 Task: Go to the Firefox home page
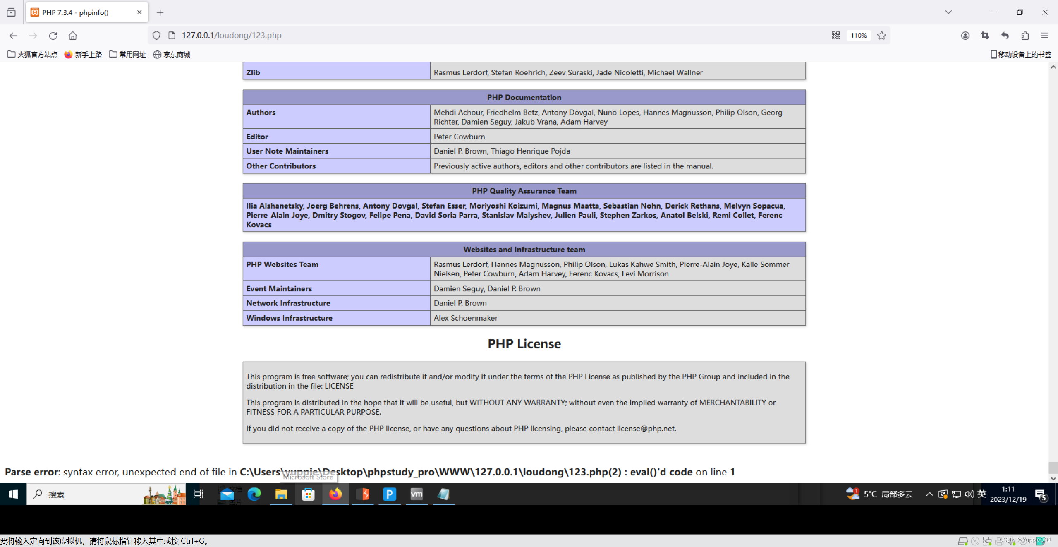click(x=73, y=36)
